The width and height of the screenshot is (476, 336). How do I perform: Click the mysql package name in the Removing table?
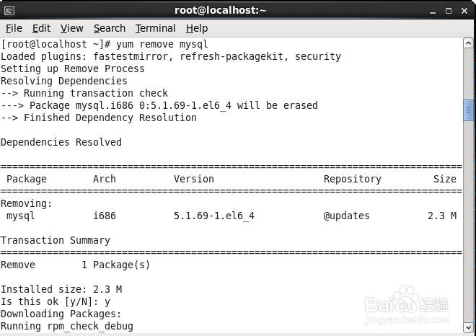(x=21, y=216)
